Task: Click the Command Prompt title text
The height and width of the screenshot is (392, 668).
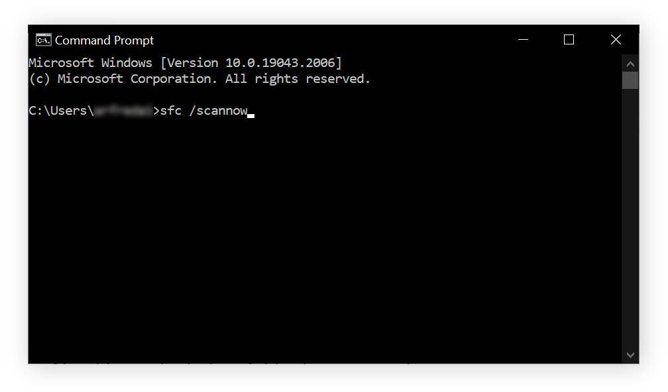Action: (x=105, y=40)
